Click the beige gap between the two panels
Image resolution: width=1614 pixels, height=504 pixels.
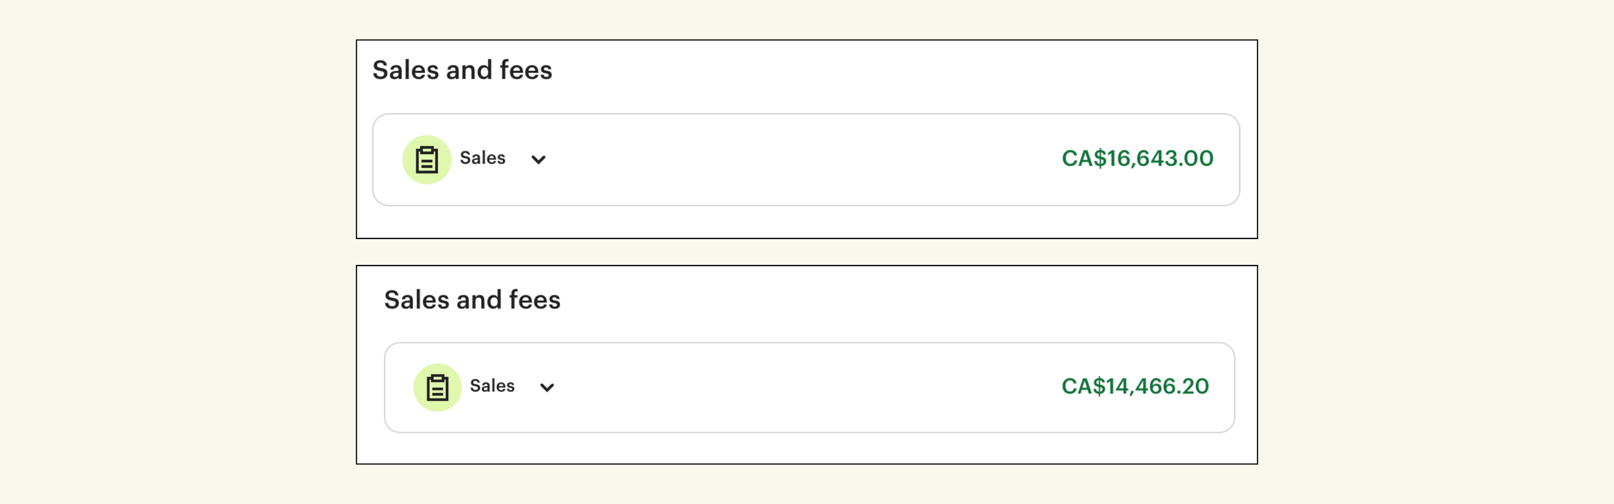coord(807,252)
